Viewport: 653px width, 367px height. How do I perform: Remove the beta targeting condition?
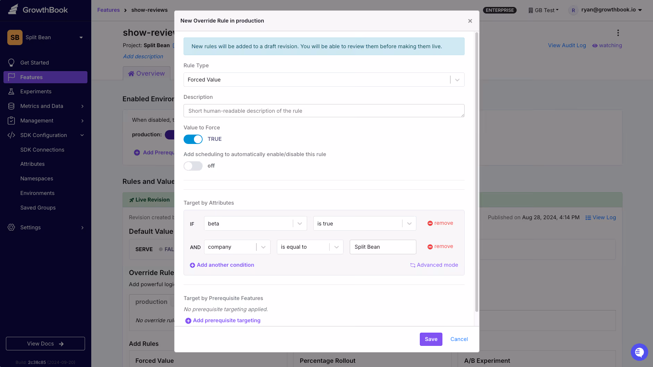pos(440,223)
